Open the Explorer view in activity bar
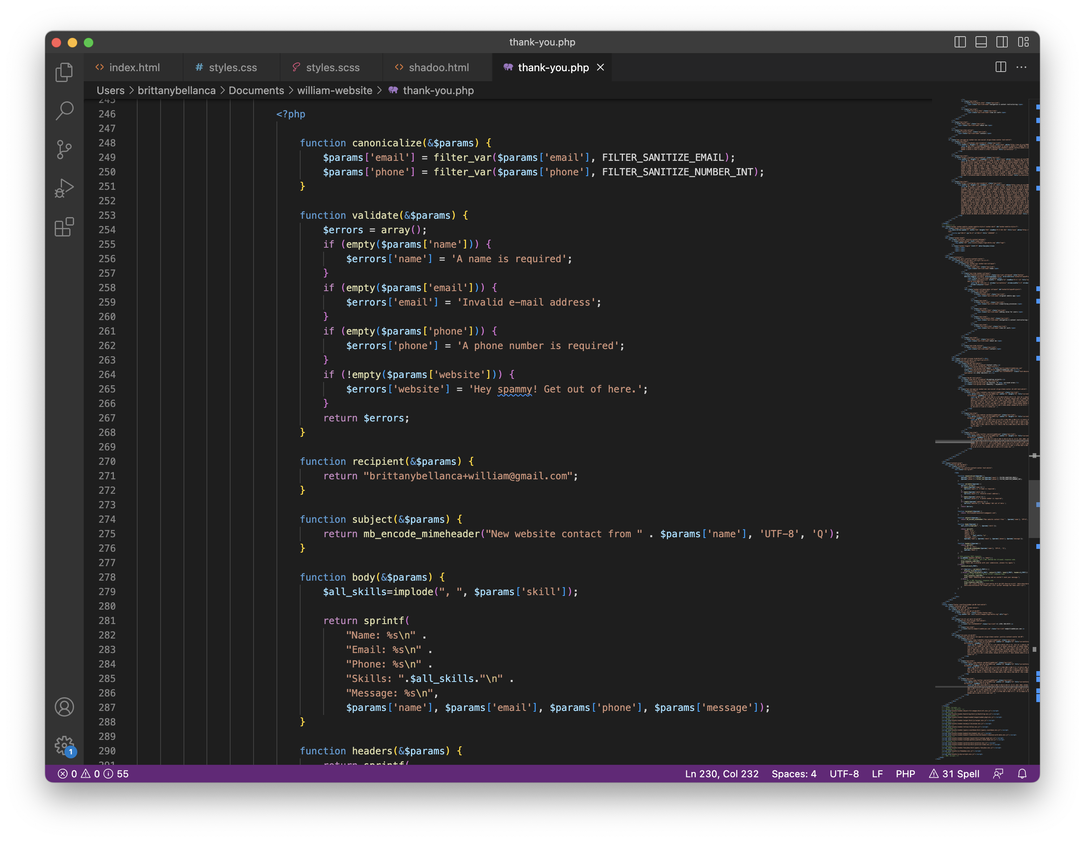This screenshot has width=1085, height=842. [x=64, y=72]
